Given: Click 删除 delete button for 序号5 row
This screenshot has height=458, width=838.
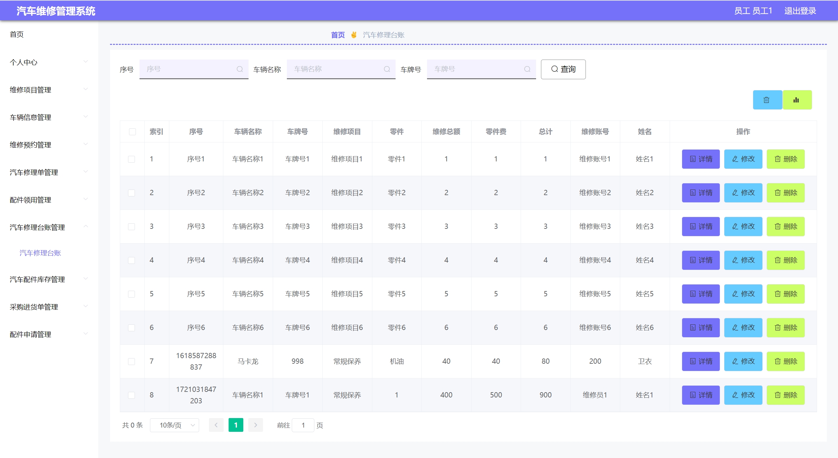Looking at the screenshot, I should [x=785, y=294].
